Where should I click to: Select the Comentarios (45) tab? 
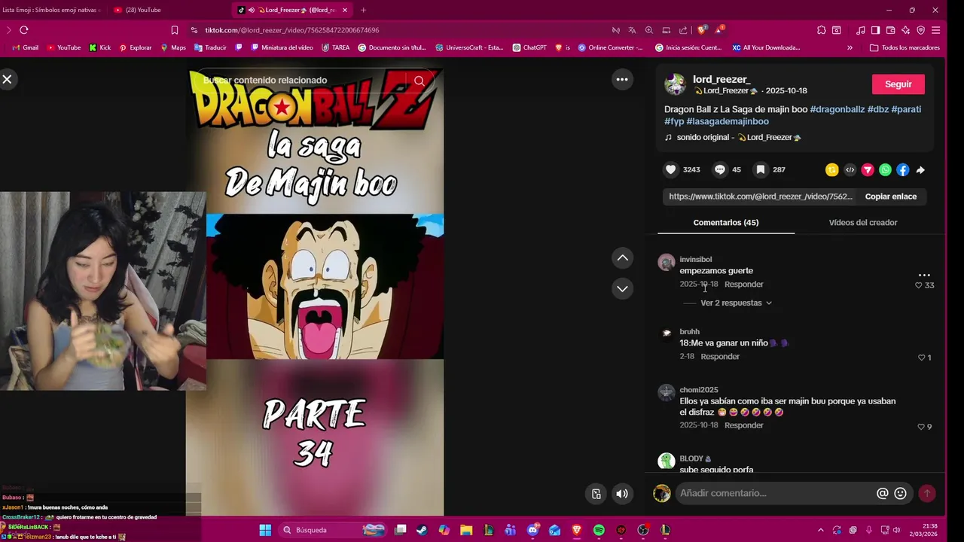point(726,223)
